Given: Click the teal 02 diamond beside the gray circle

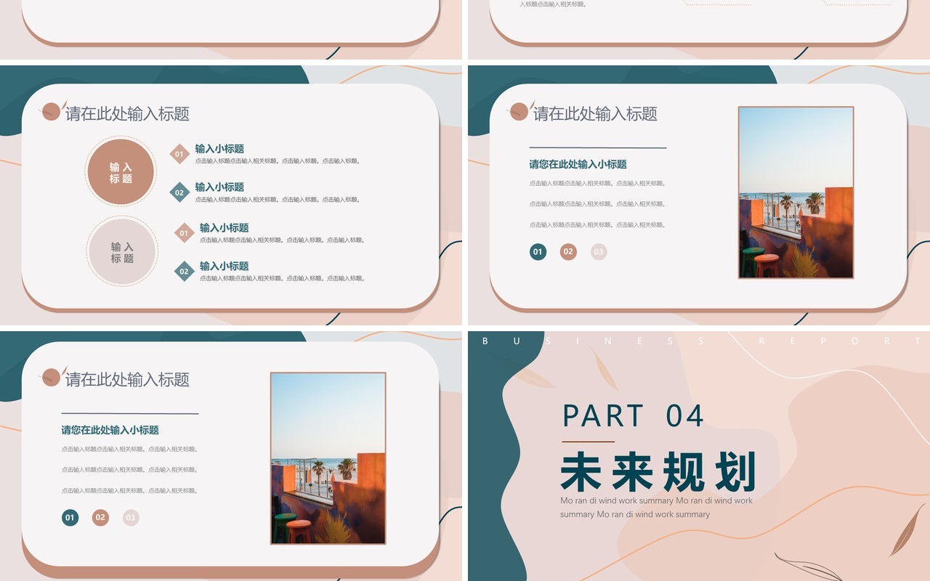Looking at the screenshot, I should [x=184, y=272].
